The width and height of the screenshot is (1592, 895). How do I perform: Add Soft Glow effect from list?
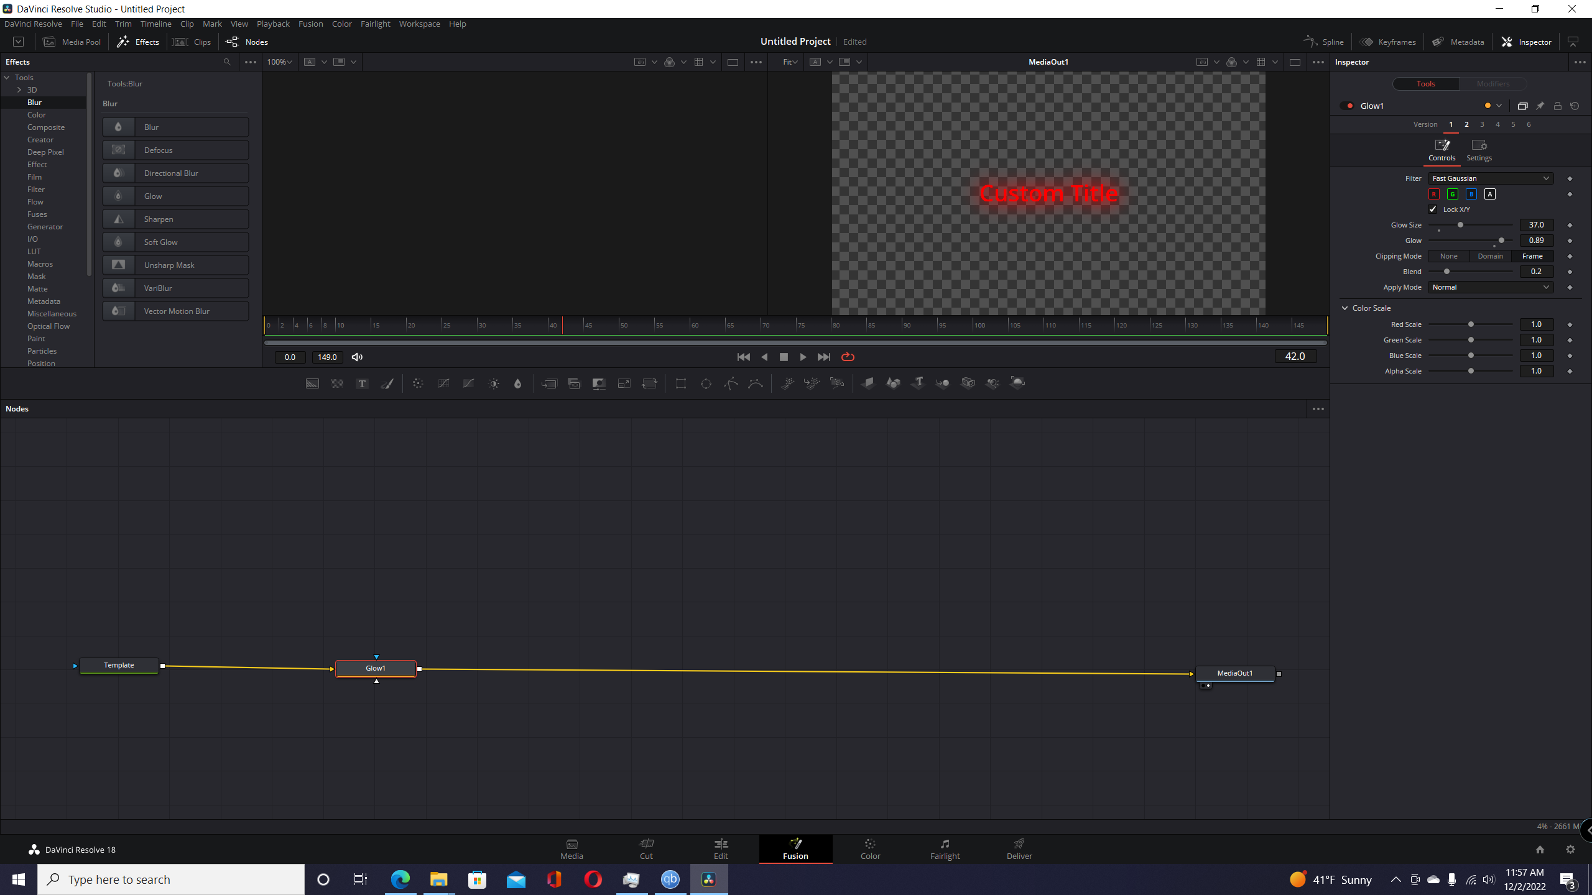[175, 242]
